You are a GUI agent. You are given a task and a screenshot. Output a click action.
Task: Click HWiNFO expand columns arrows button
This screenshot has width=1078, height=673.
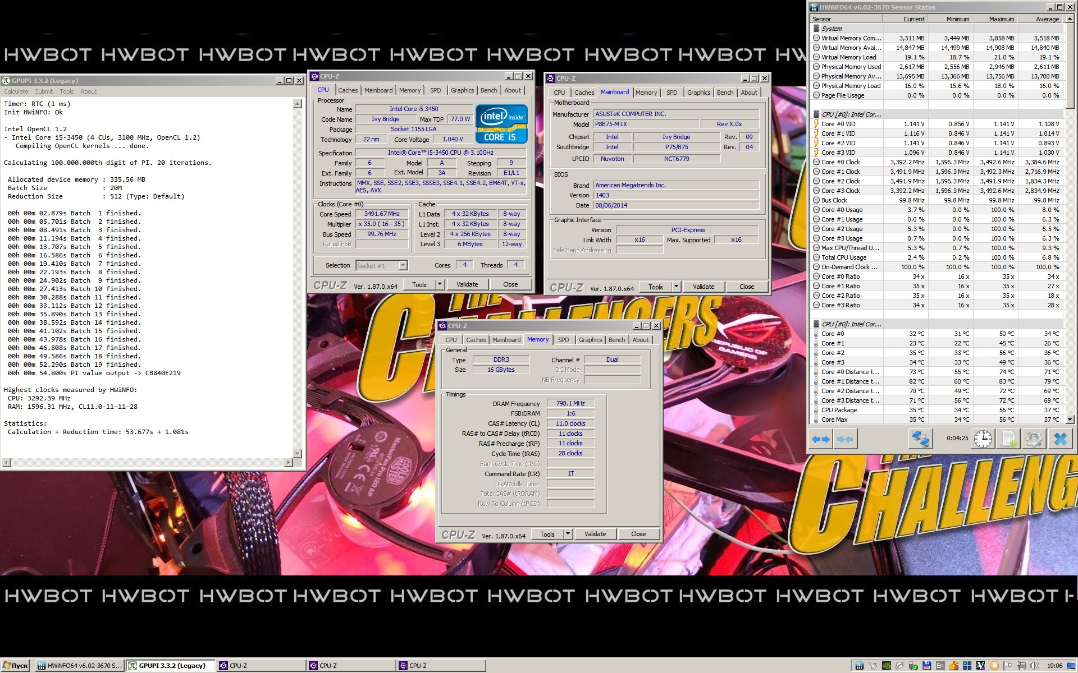[821, 439]
